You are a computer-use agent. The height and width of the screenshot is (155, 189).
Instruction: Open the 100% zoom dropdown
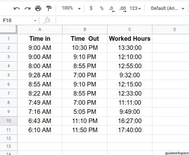coord(71,8)
